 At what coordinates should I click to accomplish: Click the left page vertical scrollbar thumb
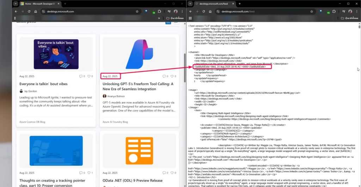[x=184, y=68]
